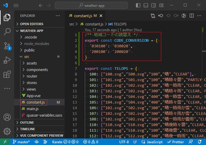This screenshot has height=145, width=206.
Task: Expand the TIMELINE section
Action: (x=39, y=129)
